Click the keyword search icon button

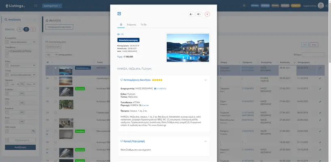coord(33,131)
